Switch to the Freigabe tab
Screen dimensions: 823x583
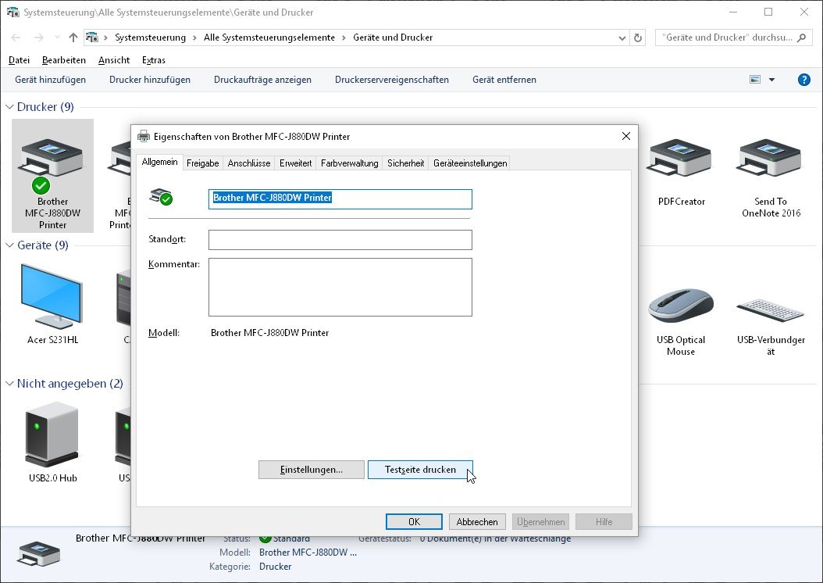(202, 163)
